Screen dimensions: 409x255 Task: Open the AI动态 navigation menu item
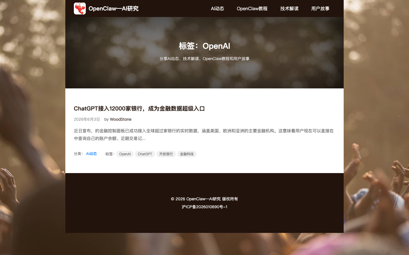(x=217, y=8)
